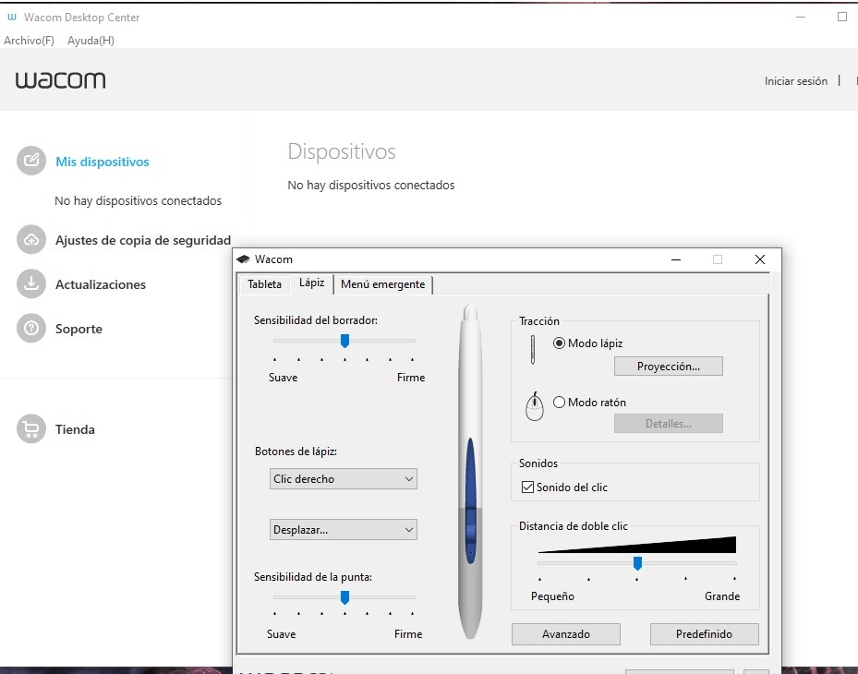858x674 pixels.
Task: Select the Modo ratón radio button
Action: tap(559, 403)
